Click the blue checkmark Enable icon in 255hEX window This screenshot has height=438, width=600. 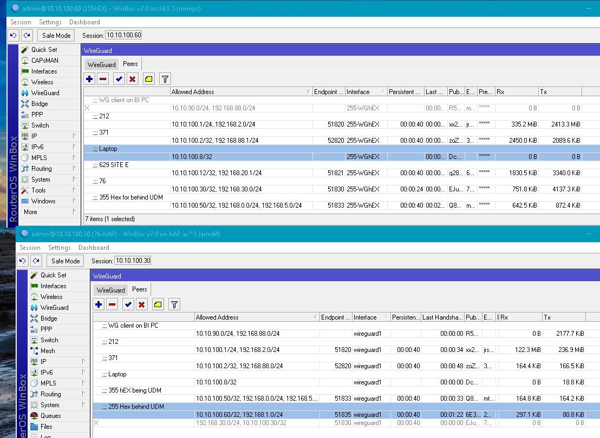119,79
